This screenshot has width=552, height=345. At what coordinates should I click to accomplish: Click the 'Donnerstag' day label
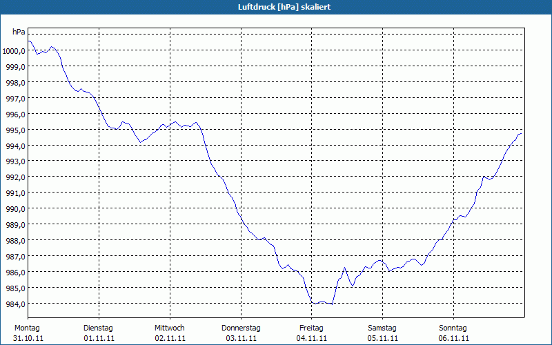pos(241,328)
